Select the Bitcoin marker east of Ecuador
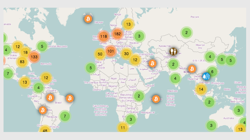Viewport: 250px width, 140px height. [50, 98]
